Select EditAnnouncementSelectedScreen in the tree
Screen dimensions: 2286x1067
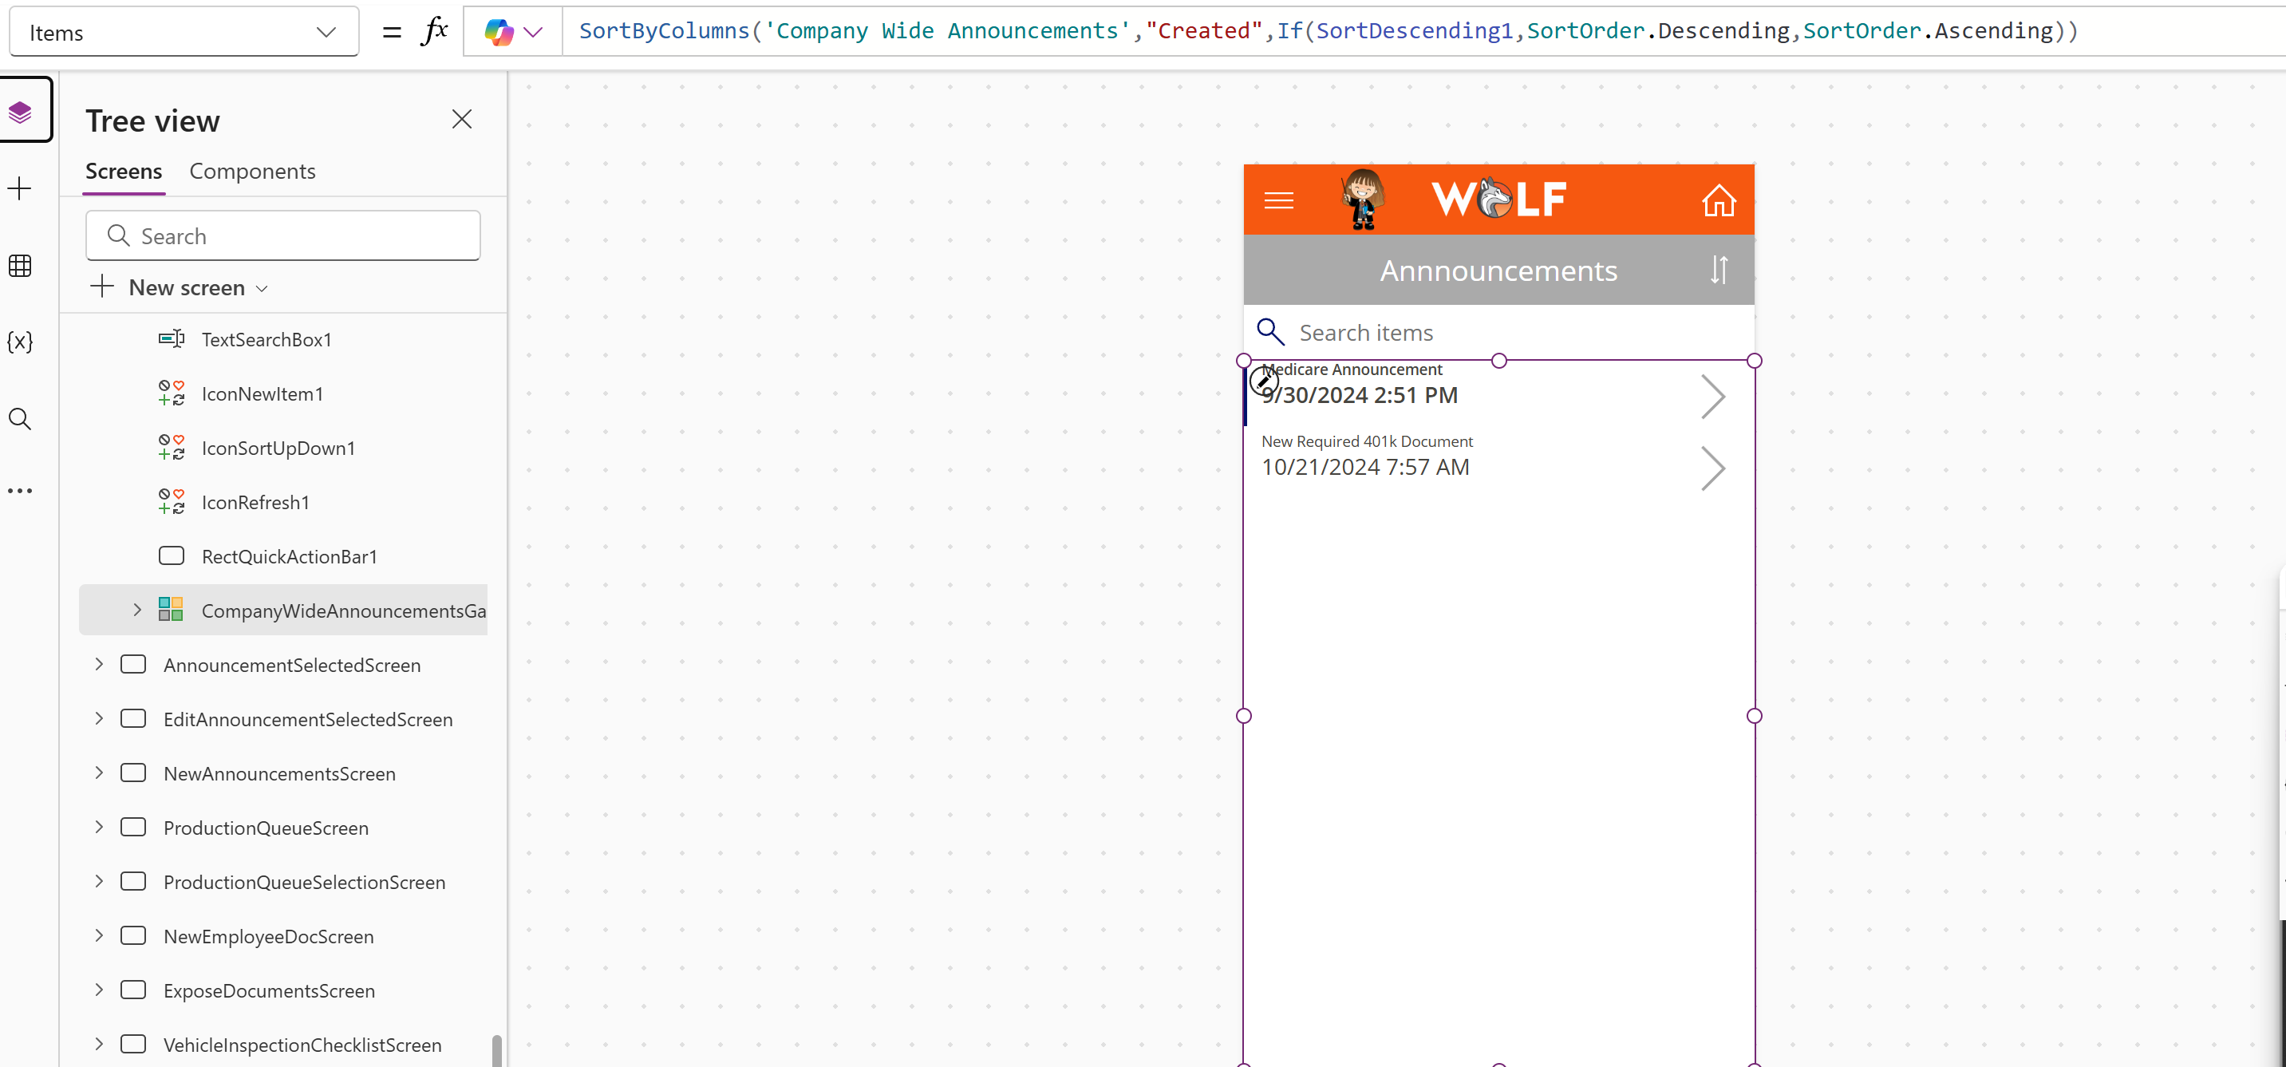(308, 719)
